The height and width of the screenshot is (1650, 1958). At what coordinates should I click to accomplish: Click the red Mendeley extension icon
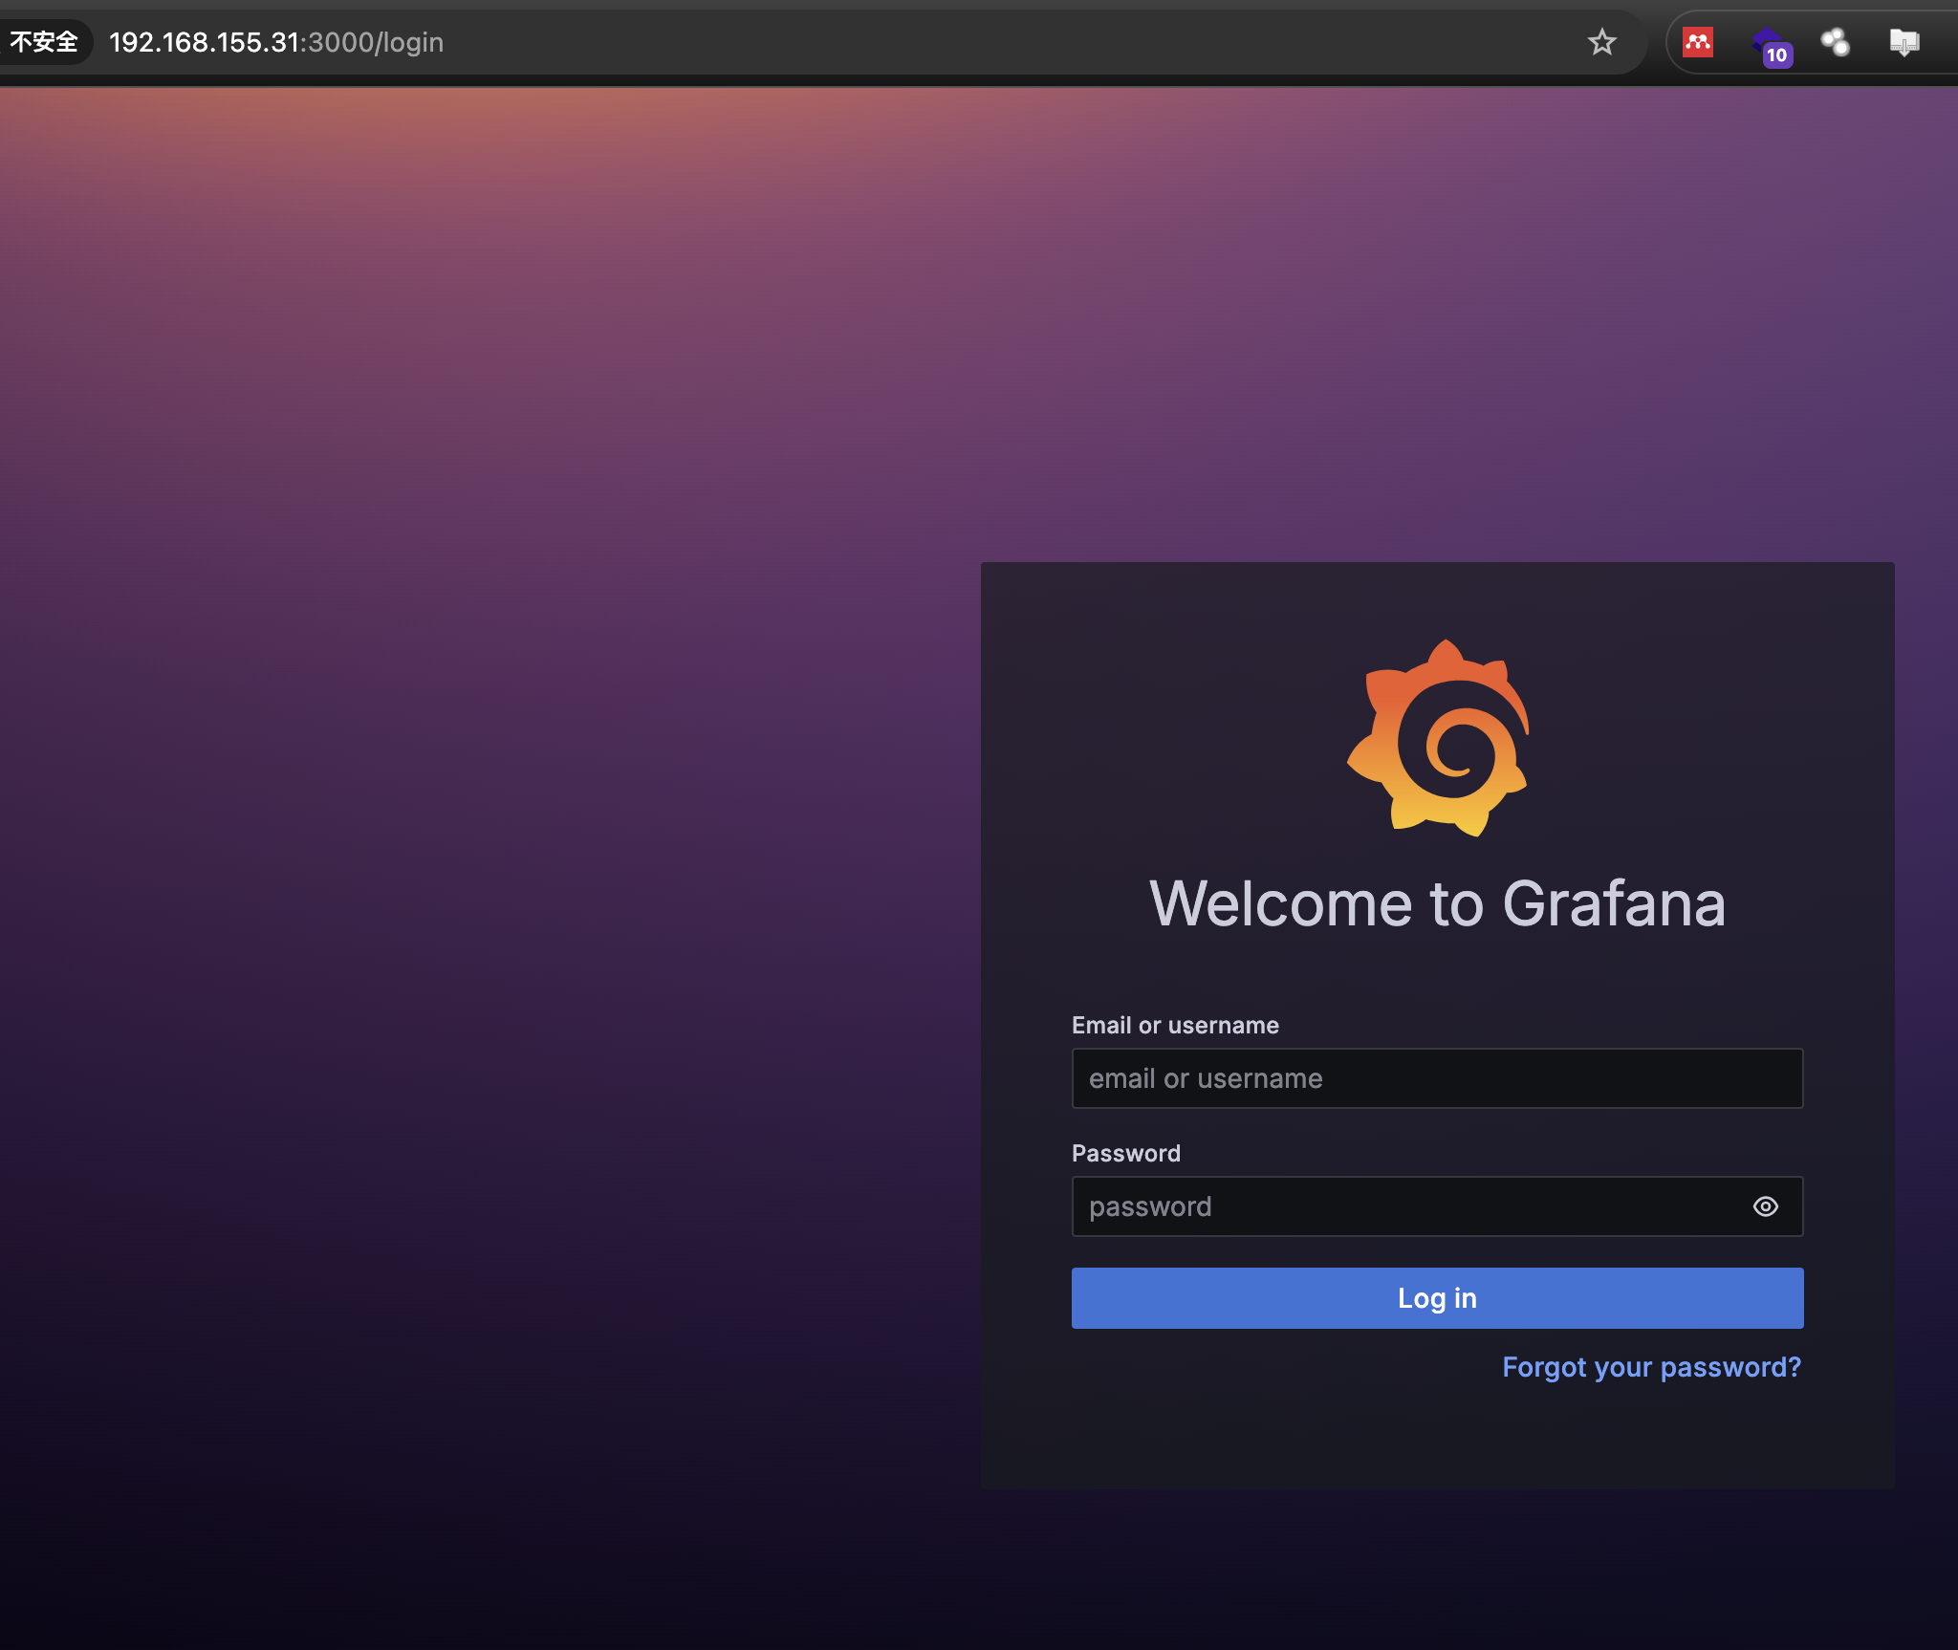1697,42
